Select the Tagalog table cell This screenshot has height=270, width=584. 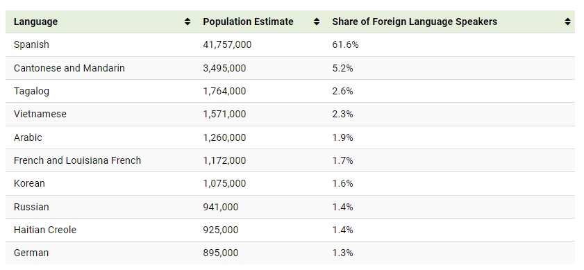(x=31, y=91)
